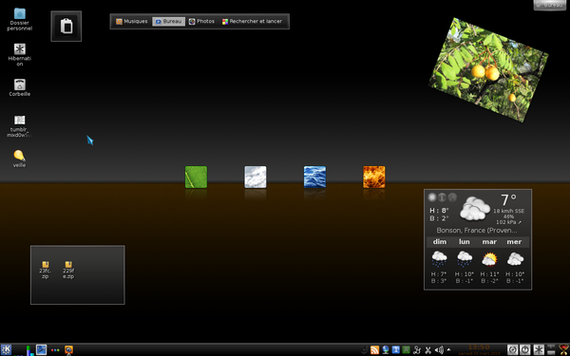
Task: Click the asterisk hibernate button in panel
Action: pos(539,350)
